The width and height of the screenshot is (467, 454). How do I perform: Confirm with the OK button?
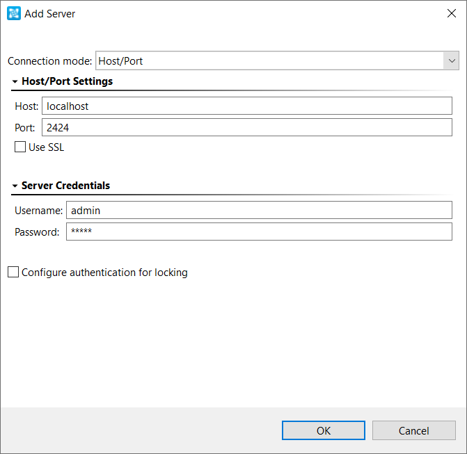(324, 430)
